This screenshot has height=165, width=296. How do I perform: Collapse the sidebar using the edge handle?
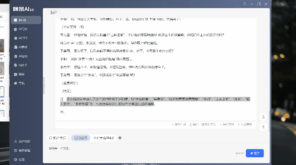point(44,85)
